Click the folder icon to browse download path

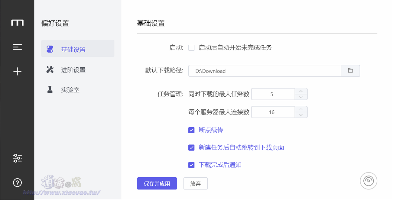coord(350,71)
